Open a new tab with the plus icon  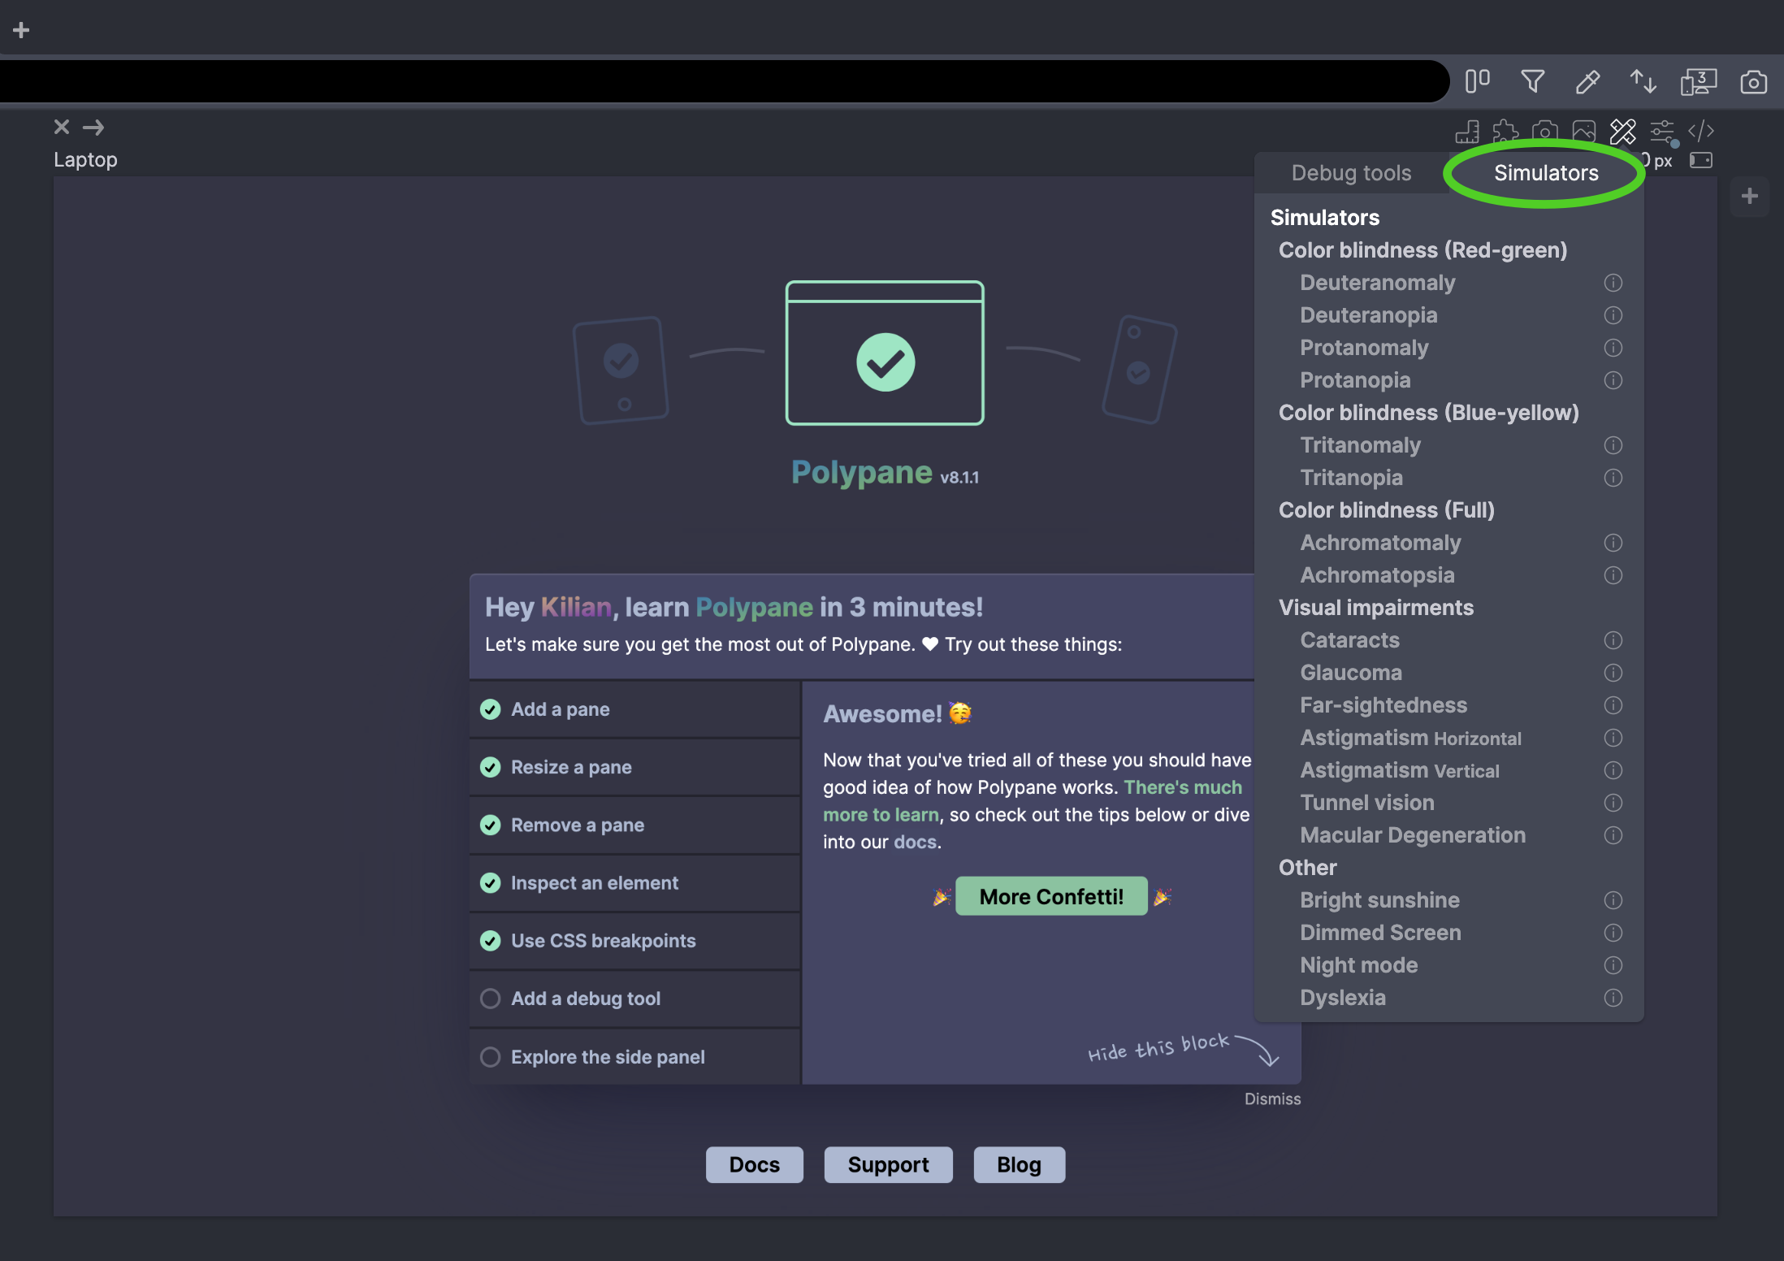coord(21,30)
